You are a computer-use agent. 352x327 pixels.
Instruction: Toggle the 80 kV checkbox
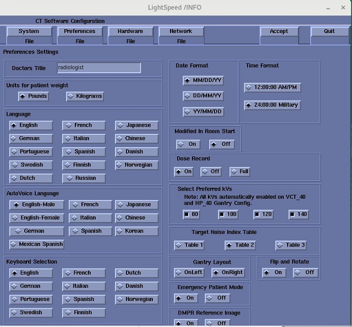(192, 214)
